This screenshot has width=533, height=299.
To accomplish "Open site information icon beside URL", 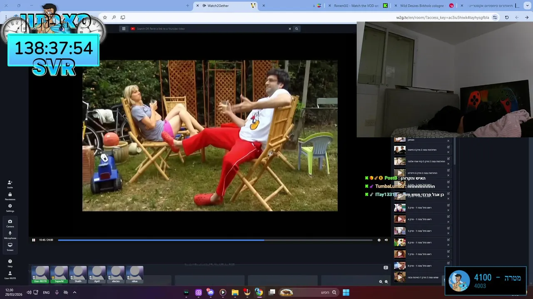I will point(495,17).
